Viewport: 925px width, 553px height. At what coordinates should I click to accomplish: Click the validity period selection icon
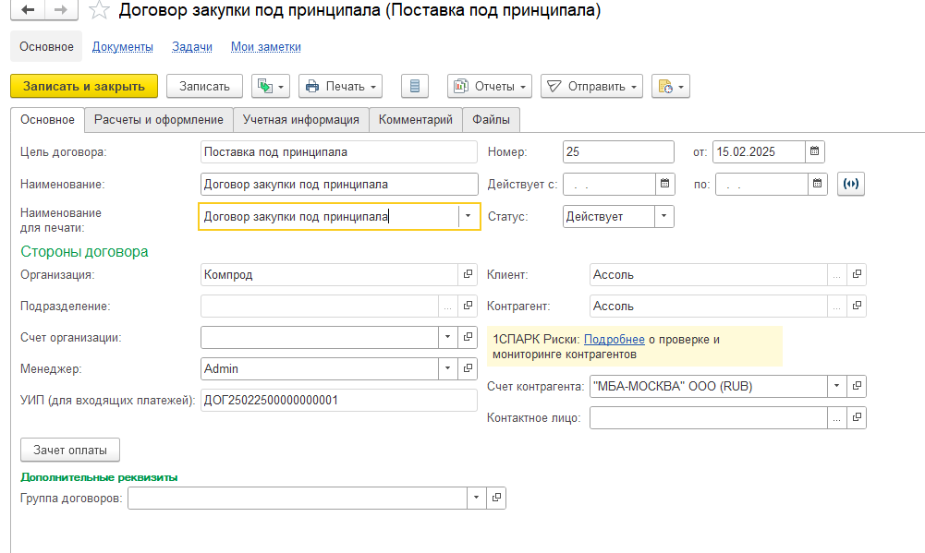[x=851, y=184]
